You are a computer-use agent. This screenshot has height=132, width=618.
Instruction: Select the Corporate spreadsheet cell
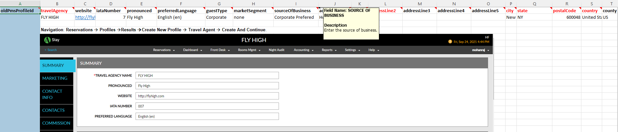[219, 17]
